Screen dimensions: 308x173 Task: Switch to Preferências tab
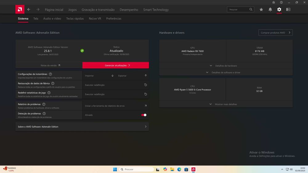pyautogui.click(x=114, y=18)
